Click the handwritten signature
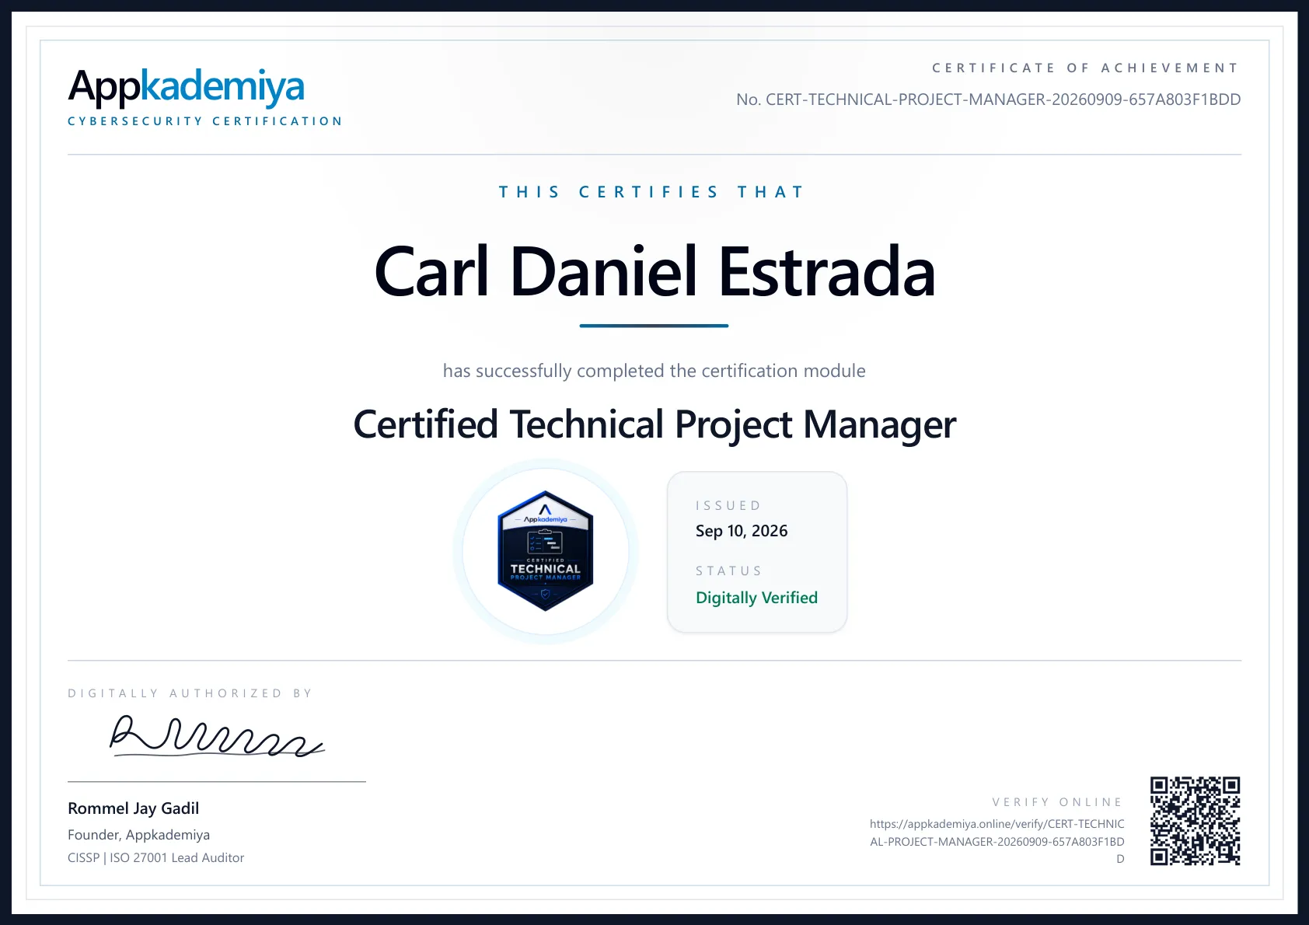 point(217,736)
